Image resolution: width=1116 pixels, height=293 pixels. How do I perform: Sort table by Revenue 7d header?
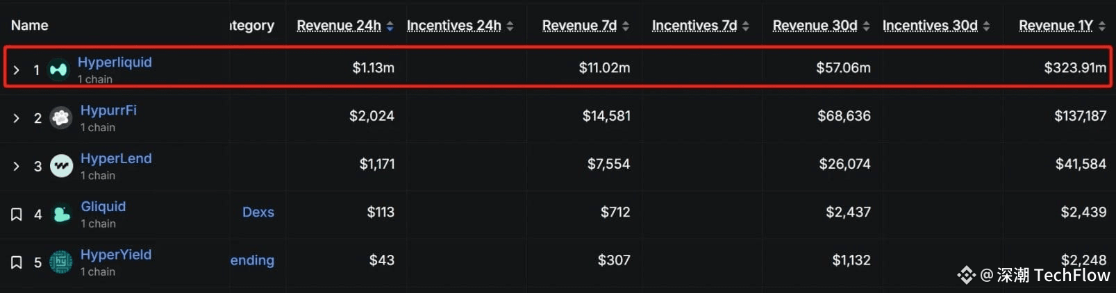(x=579, y=26)
